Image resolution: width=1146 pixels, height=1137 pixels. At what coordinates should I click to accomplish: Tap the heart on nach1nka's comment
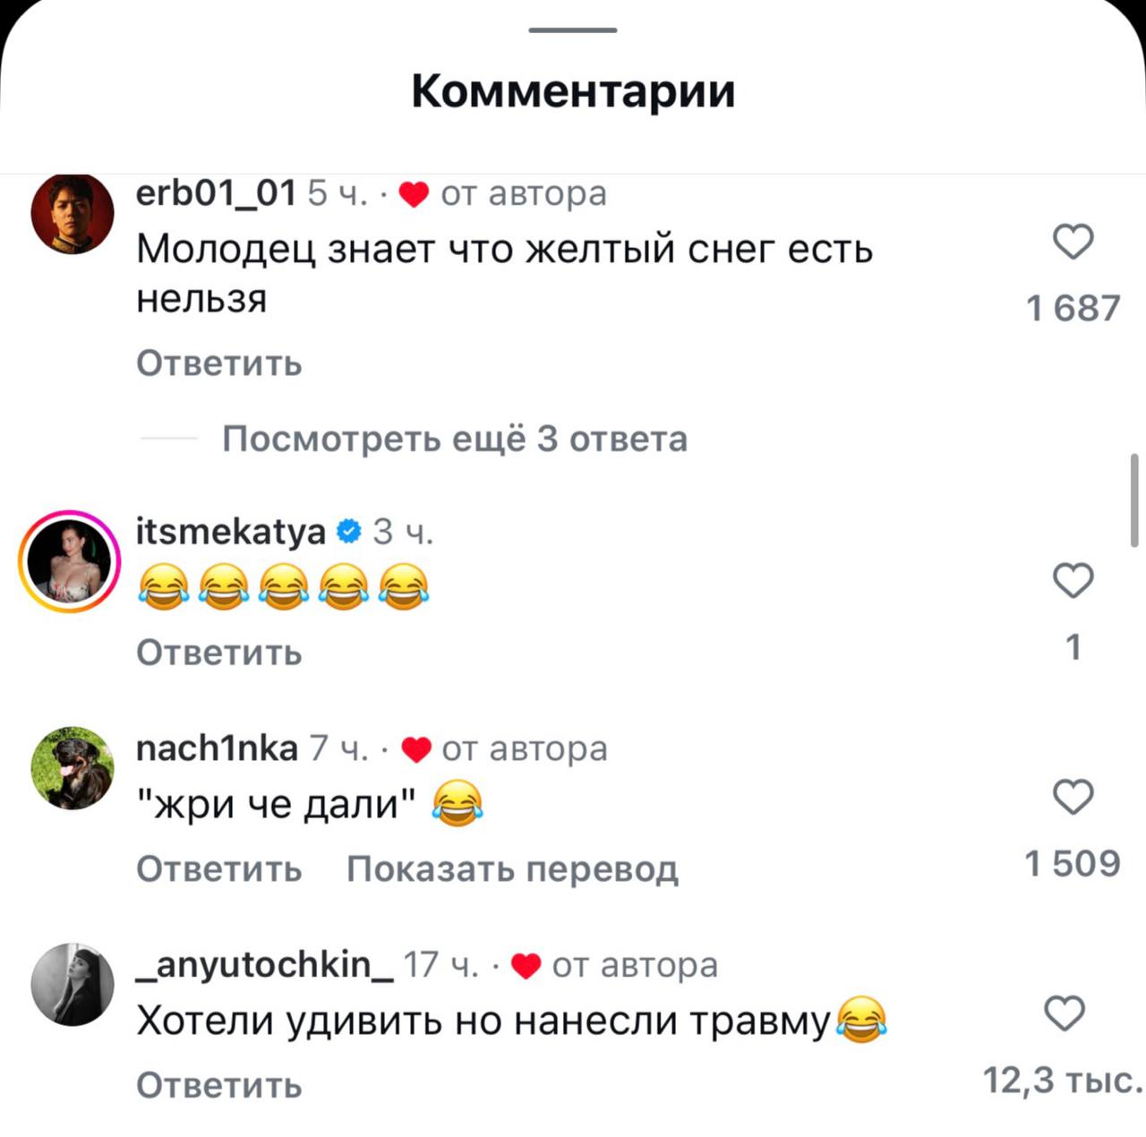pos(1073,797)
